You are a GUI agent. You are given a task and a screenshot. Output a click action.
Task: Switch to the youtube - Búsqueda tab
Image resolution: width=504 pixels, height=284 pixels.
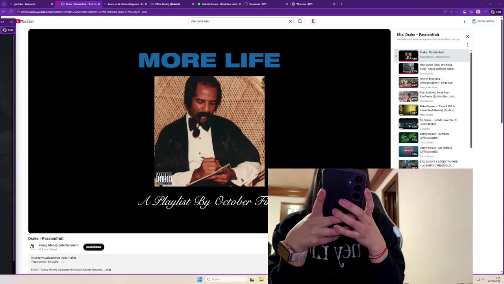click(x=31, y=4)
